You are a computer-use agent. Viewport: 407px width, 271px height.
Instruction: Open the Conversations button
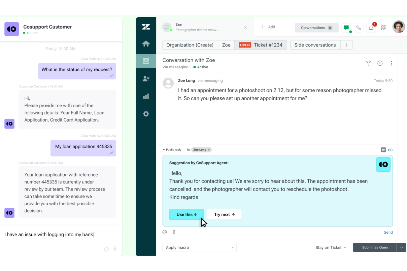317,28
